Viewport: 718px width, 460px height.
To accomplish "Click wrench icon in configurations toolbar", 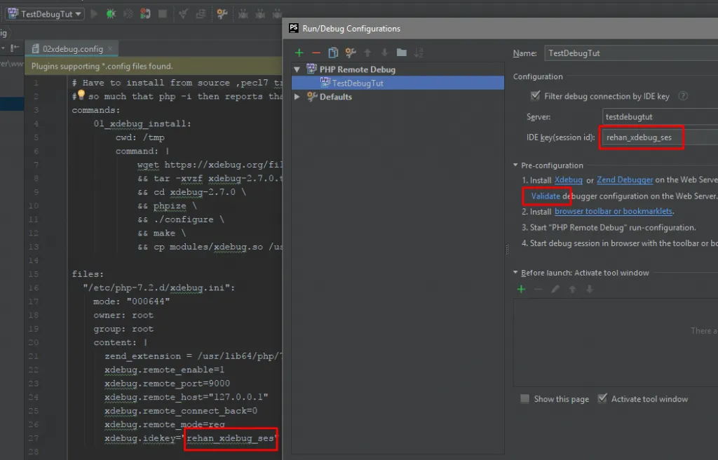I will click(351, 53).
